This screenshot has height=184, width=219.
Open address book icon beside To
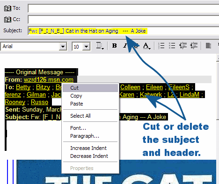(7, 8)
